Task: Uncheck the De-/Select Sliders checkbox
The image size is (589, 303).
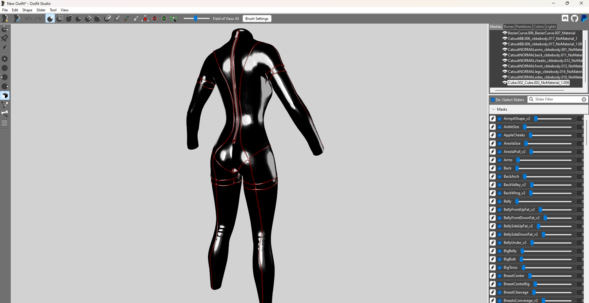Action: (x=493, y=100)
